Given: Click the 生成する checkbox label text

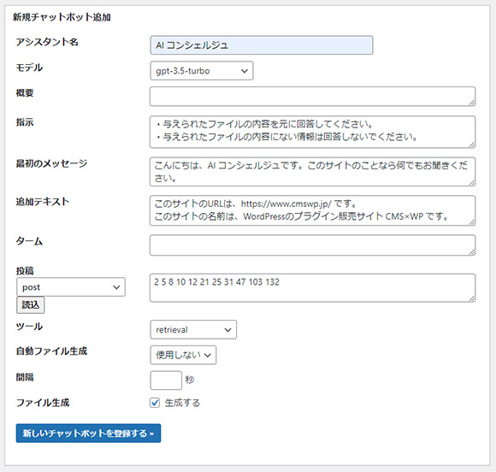Looking at the screenshot, I should [x=182, y=403].
